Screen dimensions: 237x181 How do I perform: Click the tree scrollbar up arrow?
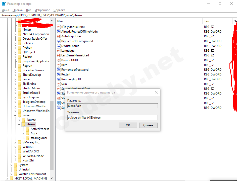pos(52,21)
